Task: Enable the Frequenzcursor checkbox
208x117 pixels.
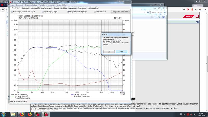Action: point(94,12)
